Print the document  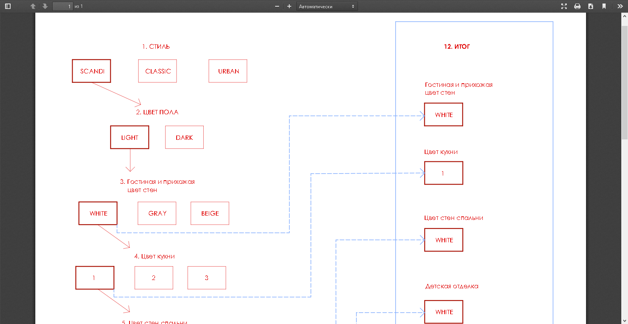[577, 6]
